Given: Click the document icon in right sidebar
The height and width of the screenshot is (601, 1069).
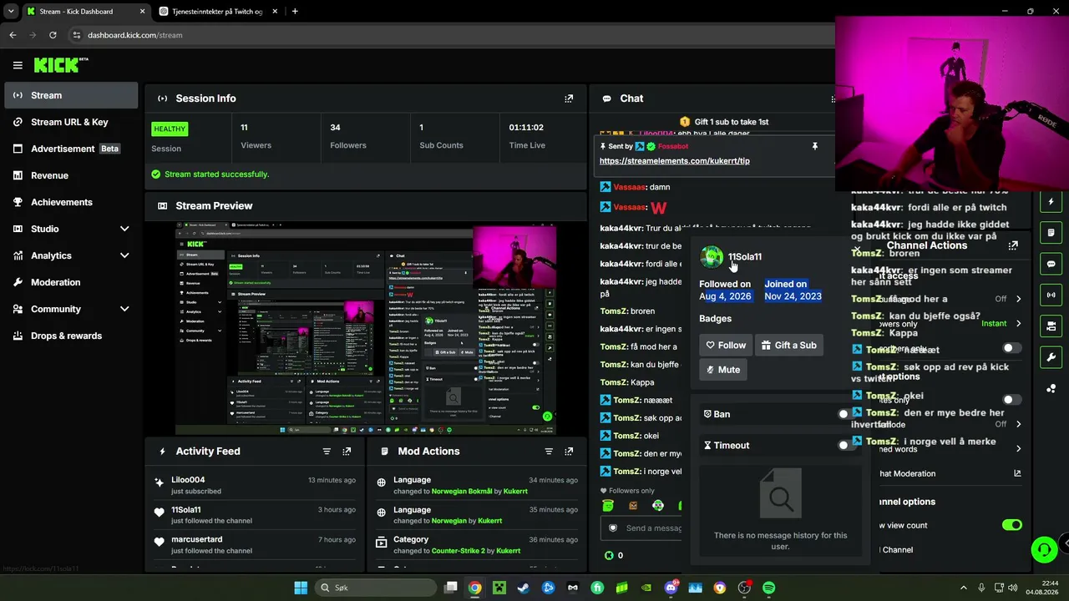Looking at the screenshot, I should pos(1051,233).
